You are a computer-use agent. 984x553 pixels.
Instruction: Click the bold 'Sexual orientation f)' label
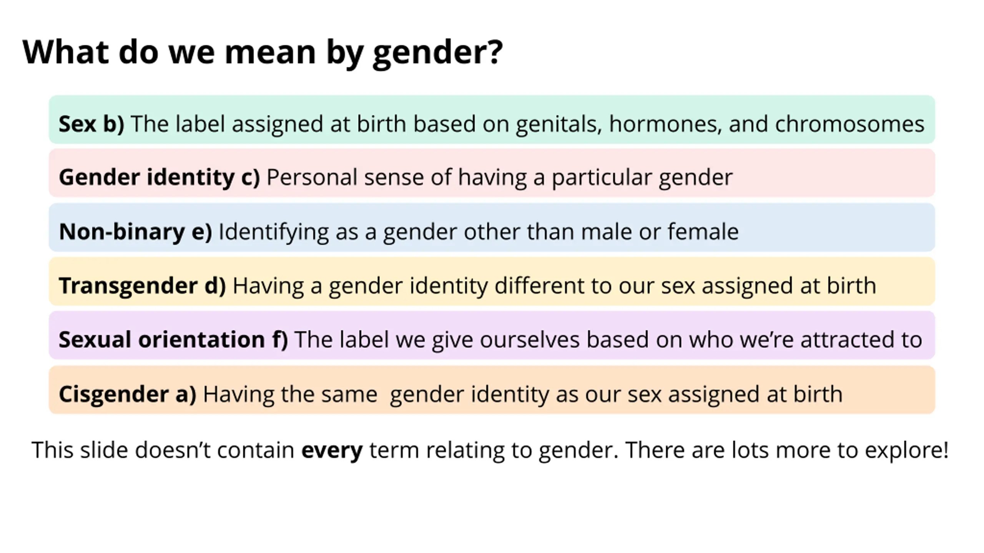pyautogui.click(x=173, y=339)
